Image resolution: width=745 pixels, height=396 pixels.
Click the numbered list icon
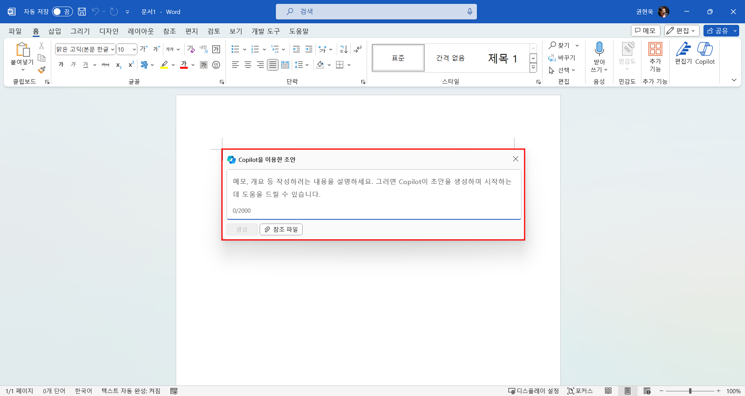tap(255, 49)
